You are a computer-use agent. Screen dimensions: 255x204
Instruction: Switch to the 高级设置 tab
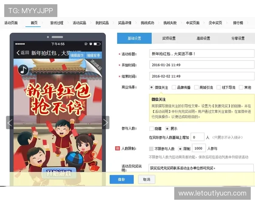coord(204,38)
